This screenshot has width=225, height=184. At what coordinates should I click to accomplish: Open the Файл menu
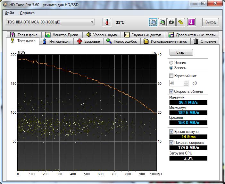pyautogui.click(x=10, y=13)
